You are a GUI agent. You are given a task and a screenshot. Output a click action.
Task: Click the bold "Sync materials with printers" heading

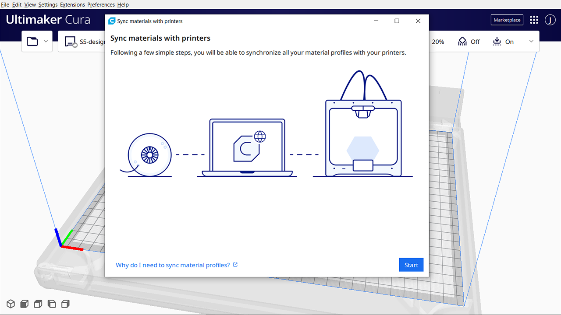click(x=160, y=38)
